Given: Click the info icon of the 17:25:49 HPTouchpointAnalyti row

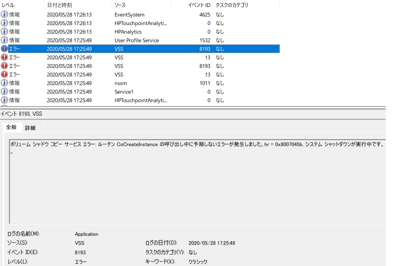Looking at the screenshot, I should pos(4,100).
